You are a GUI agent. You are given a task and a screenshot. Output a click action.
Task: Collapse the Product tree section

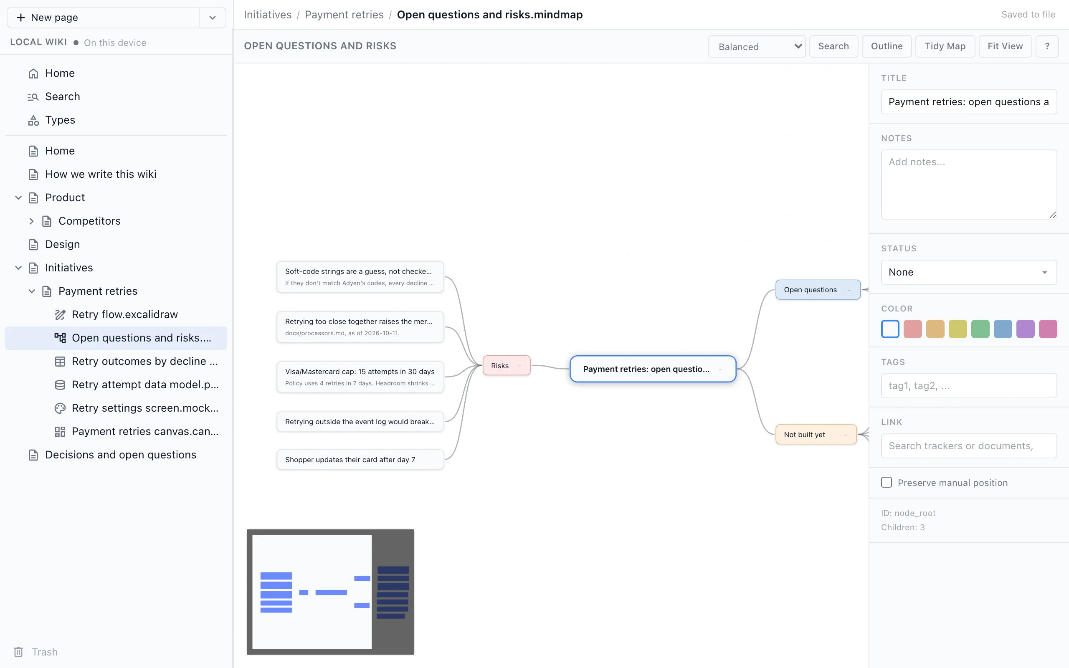[18, 198]
